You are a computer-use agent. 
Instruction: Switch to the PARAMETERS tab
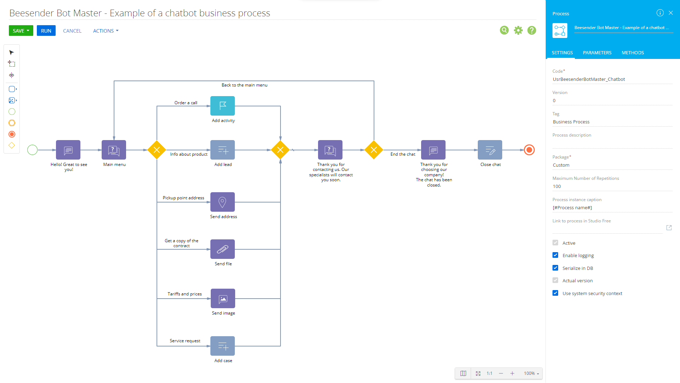pyautogui.click(x=597, y=52)
